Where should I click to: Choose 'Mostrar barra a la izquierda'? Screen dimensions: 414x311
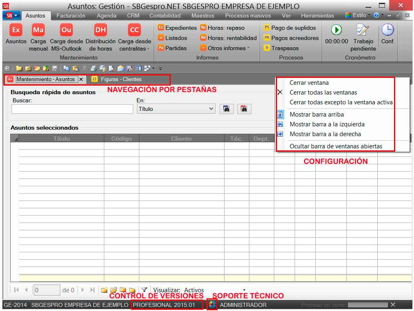327,124
